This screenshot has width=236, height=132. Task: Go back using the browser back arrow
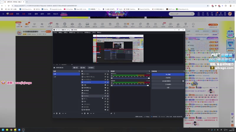click(2, 6)
